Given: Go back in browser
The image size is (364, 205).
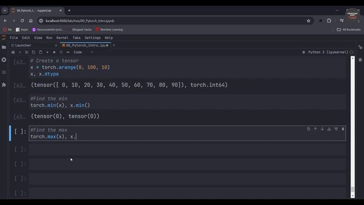Looking at the screenshot, I should [5, 20].
